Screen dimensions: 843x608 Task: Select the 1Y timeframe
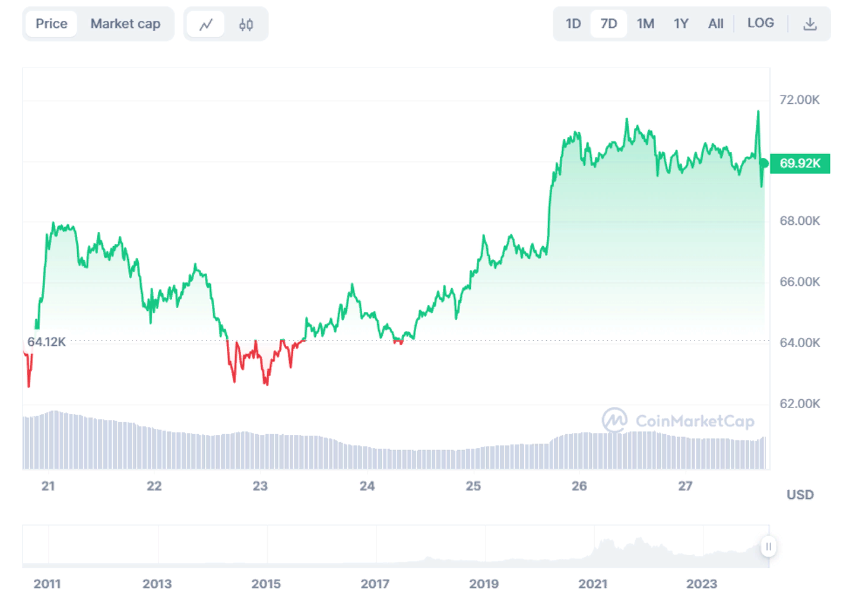pos(680,23)
